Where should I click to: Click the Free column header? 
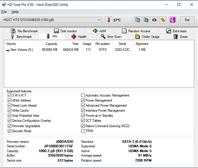[x=70, y=44]
